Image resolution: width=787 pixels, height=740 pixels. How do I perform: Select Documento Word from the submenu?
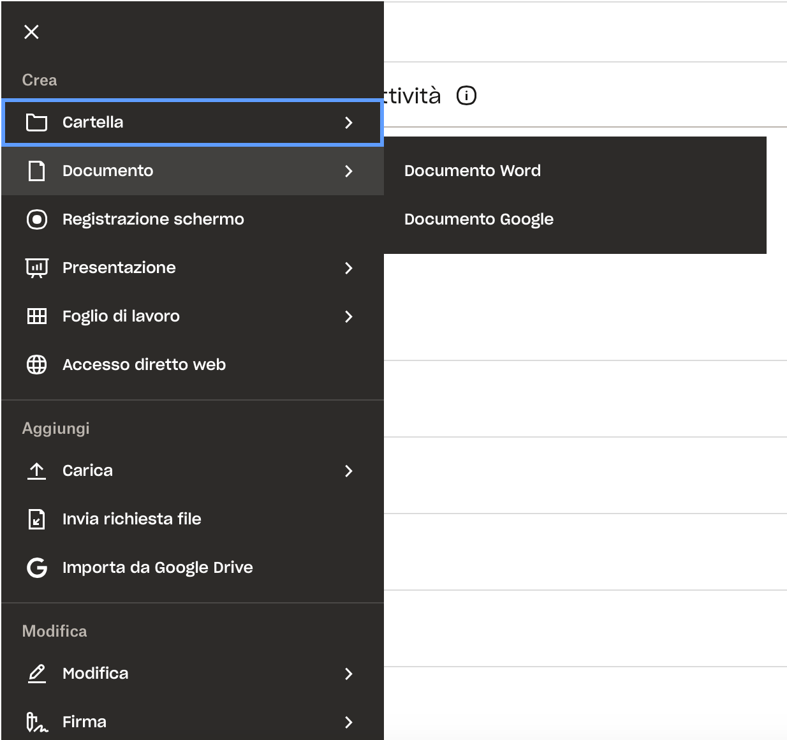click(x=472, y=171)
